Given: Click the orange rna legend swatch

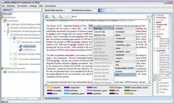Looking at the screenshot, I should [x=127, y=93].
